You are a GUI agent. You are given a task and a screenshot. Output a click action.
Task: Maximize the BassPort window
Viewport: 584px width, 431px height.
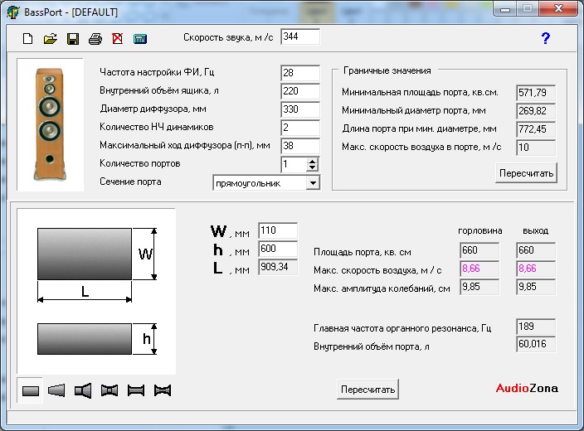(x=528, y=9)
